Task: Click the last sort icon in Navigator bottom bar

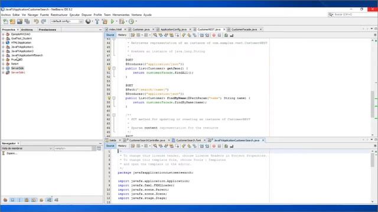Action: 57,200
